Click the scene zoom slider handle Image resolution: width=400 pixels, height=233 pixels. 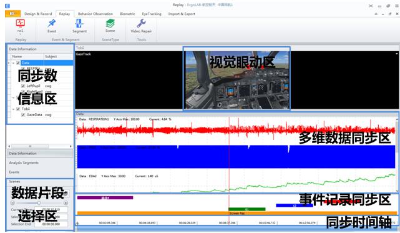coord(39,203)
